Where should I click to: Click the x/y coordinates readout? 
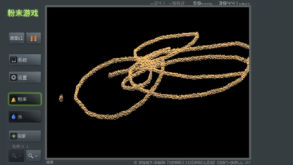167,3
